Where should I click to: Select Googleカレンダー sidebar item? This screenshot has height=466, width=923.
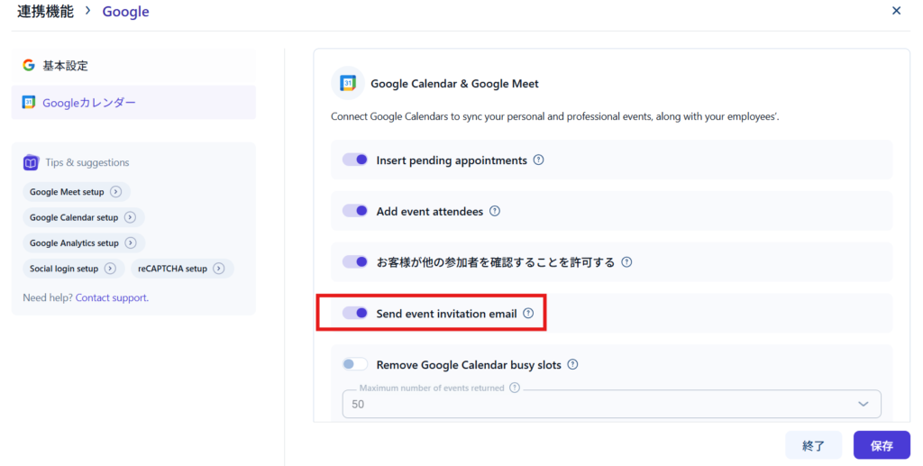[x=88, y=103]
